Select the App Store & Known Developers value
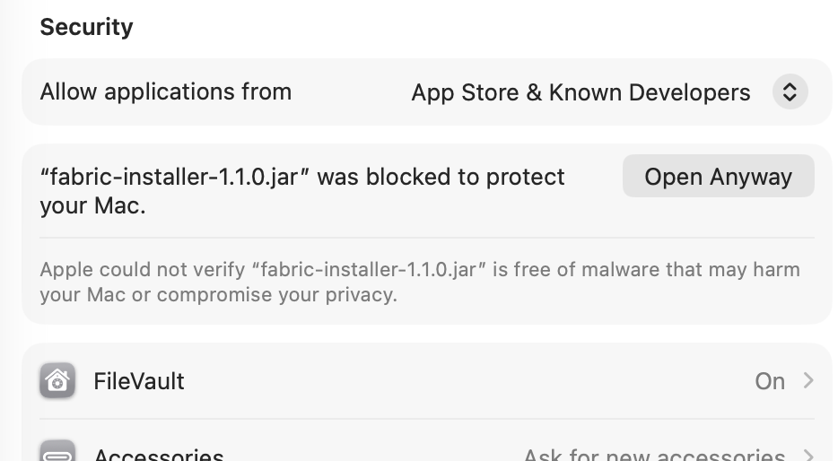838x461 pixels. (x=580, y=92)
